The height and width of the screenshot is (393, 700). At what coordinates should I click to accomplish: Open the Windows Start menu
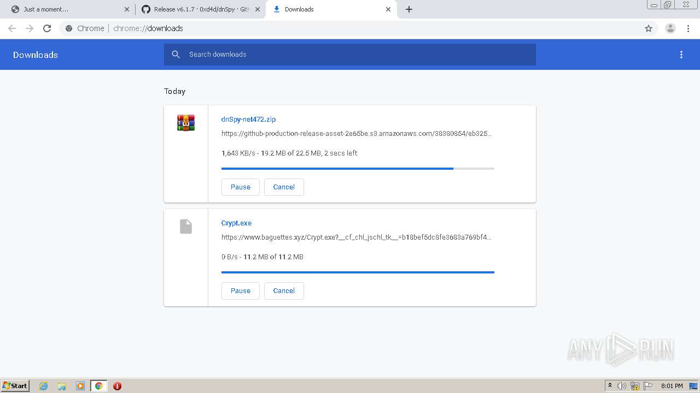click(x=15, y=385)
